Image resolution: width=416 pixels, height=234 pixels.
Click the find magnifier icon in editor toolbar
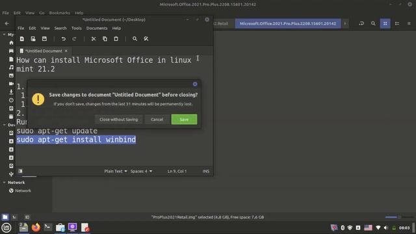point(135,39)
